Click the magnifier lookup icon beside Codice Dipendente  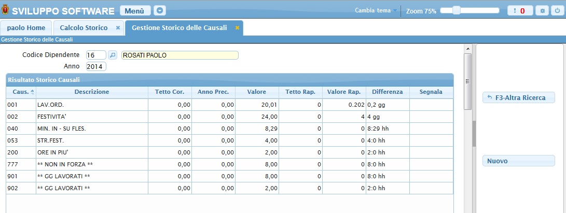coord(113,55)
